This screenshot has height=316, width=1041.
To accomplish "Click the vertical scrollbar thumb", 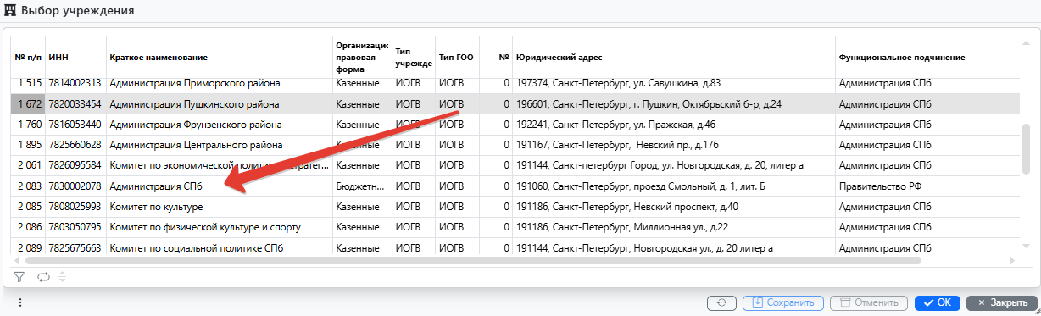I will click(1026, 149).
